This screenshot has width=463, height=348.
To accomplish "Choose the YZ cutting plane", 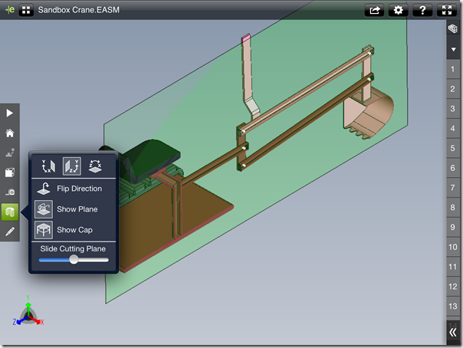I will tap(72, 166).
